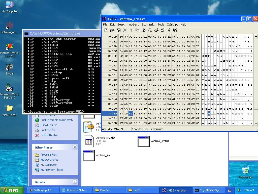Click the Data inspector icon in XVI32 toolbar
Screen dimensions: 258x194
coord(163,30)
